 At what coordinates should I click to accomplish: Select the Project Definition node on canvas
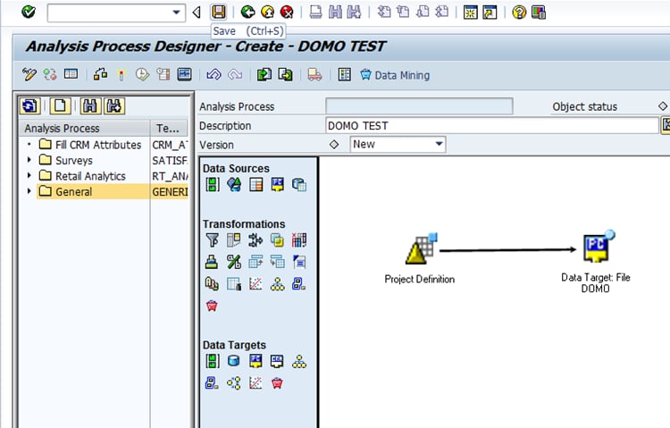click(420, 259)
